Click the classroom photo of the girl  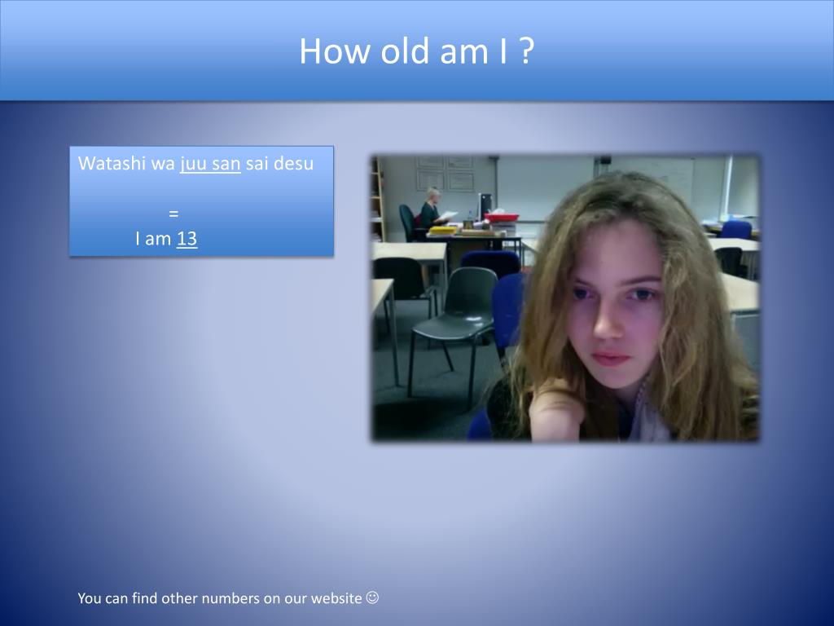(x=565, y=298)
